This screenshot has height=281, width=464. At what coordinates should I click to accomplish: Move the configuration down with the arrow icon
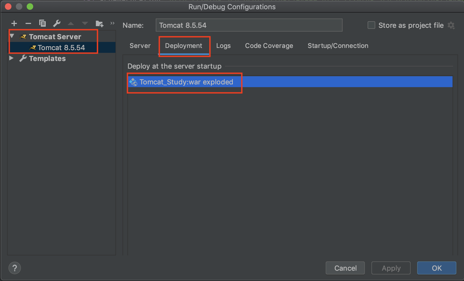[x=85, y=24]
